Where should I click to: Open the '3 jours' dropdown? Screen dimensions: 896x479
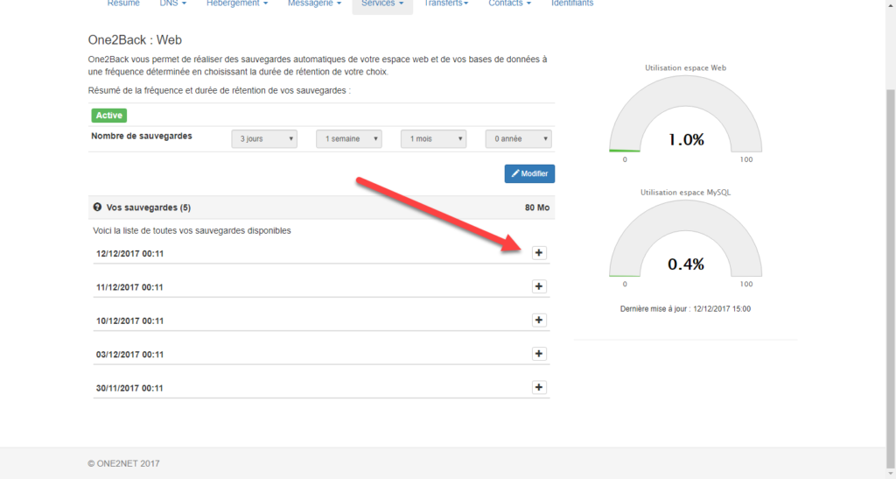click(x=264, y=139)
